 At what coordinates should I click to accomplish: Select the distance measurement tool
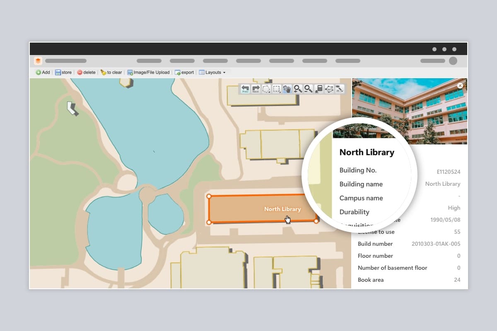tap(339, 89)
